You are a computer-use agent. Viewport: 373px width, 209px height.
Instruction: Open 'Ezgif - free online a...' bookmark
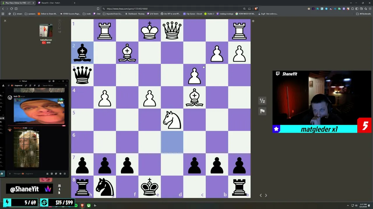pyautogui.click(x=268, y=14)
